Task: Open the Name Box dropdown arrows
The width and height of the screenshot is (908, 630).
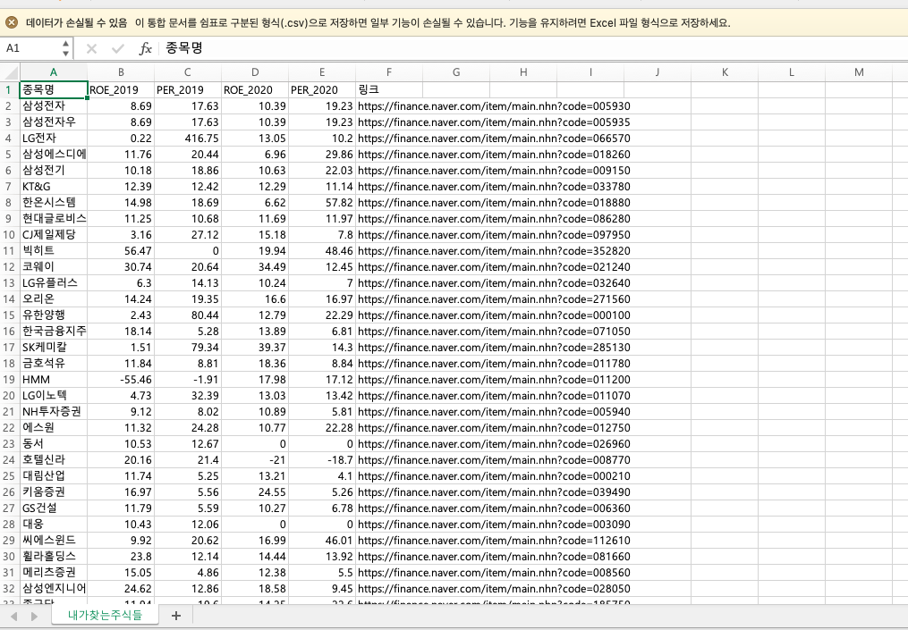Action: (65, 48)
